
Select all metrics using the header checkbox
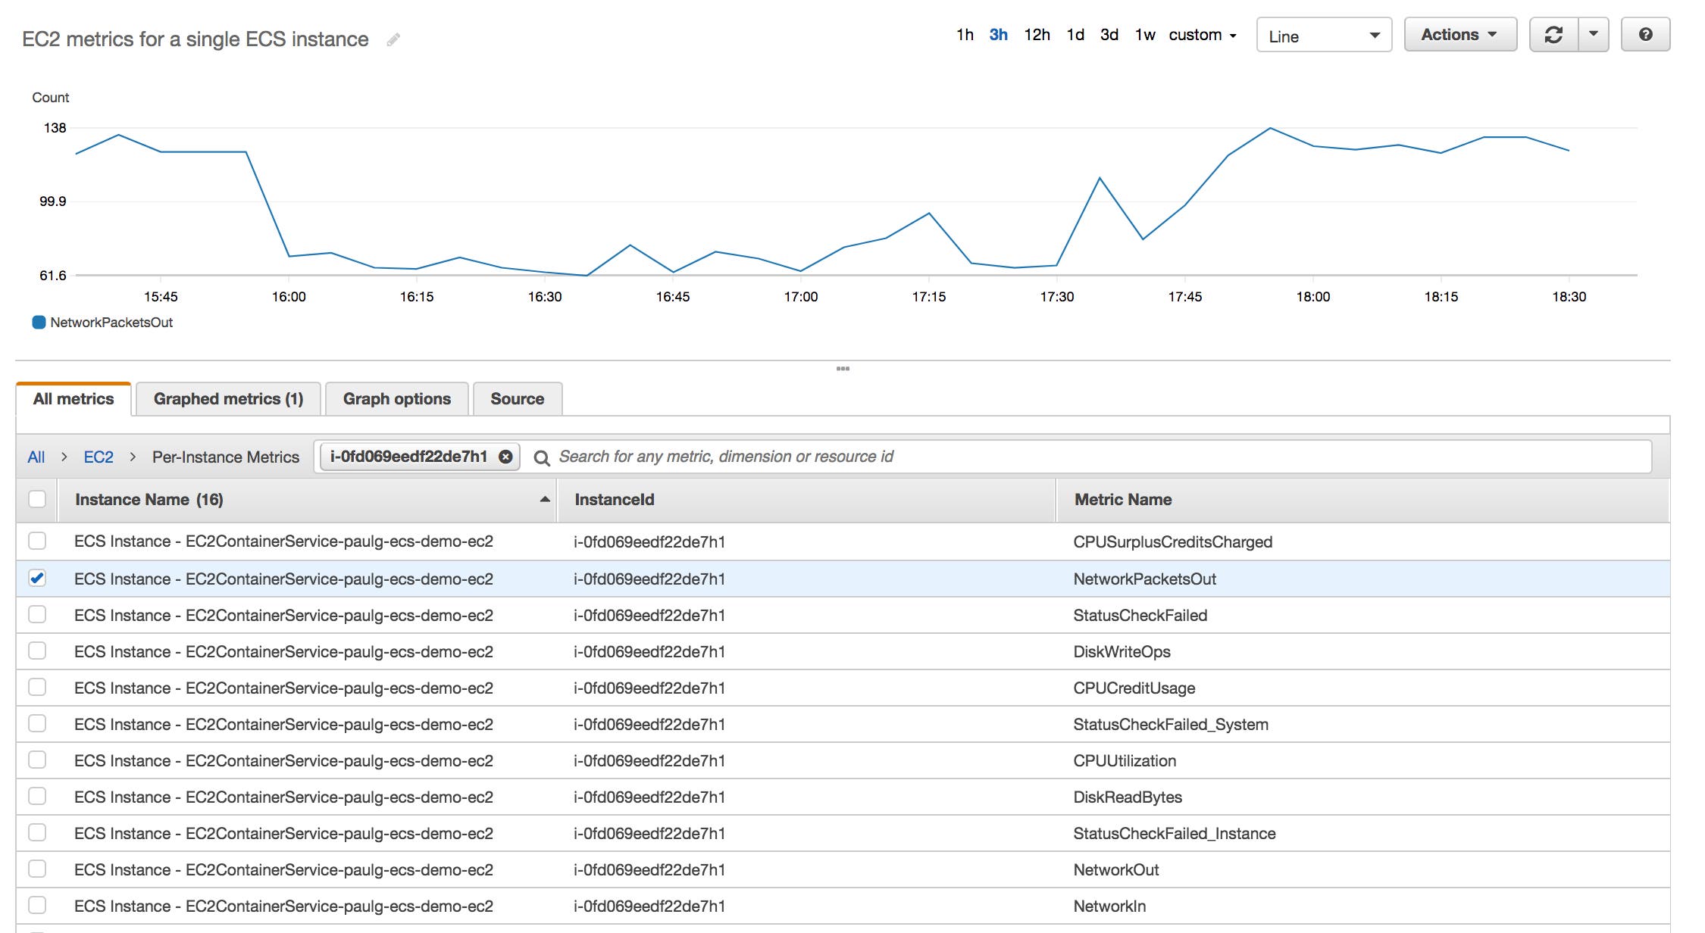point(35,499)
